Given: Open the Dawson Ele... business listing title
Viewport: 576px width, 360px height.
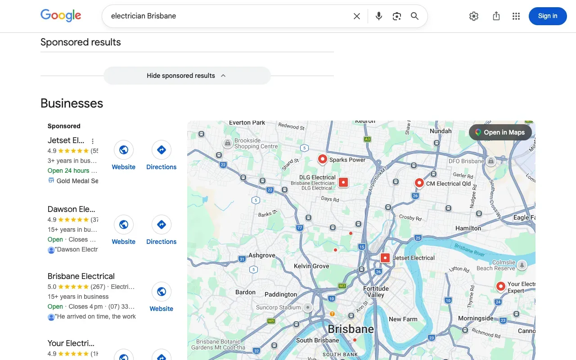Looking at the screenshot, I should coord(72,209).
